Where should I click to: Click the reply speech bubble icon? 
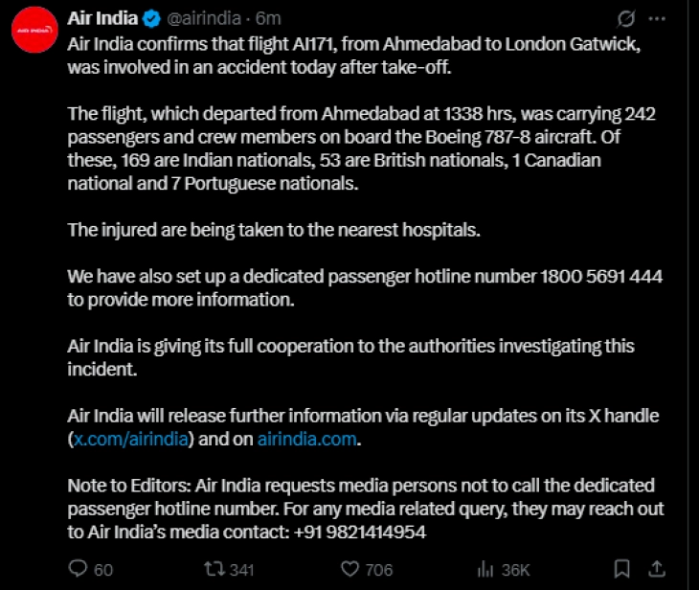pyautogui.click(x=79, y=569)
